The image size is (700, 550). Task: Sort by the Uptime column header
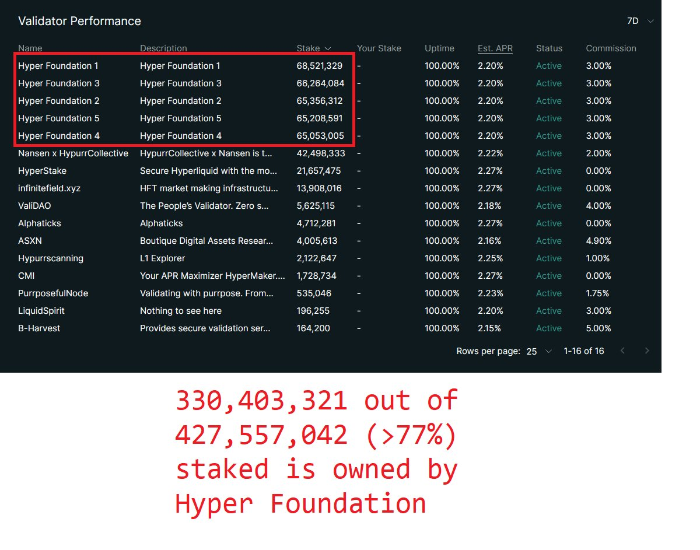pos(439,48)
